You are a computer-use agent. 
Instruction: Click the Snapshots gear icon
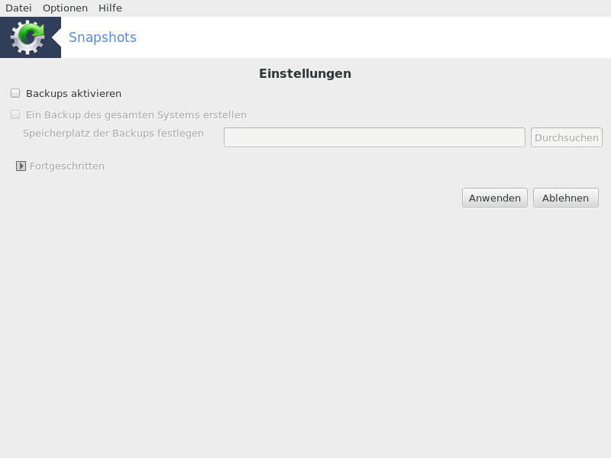point(27,37)
